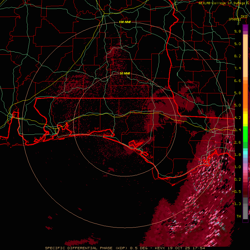Viewport: 250px width, 250px height.
Task: Click the 9.8 value on the color scale
Action: (237, 31)
